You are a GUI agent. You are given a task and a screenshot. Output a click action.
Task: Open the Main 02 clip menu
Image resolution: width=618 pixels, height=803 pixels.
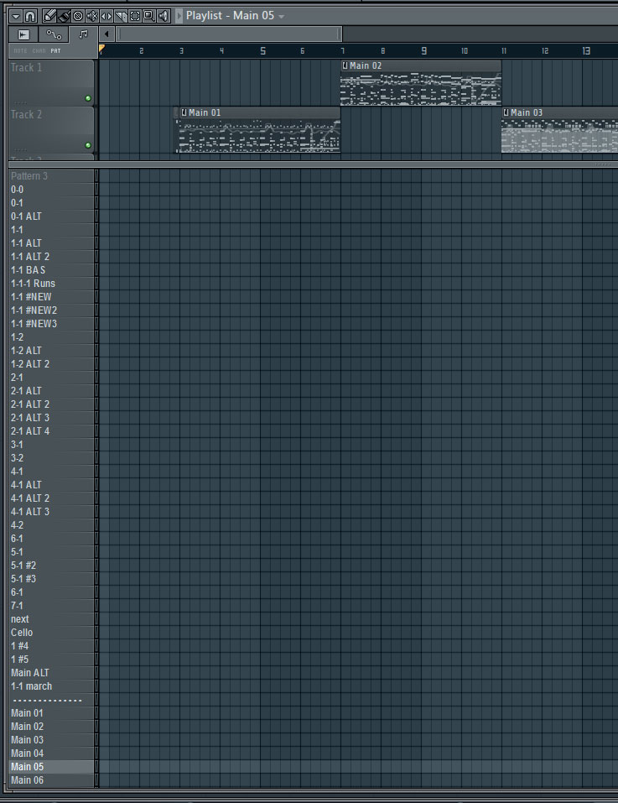[345, 65]
